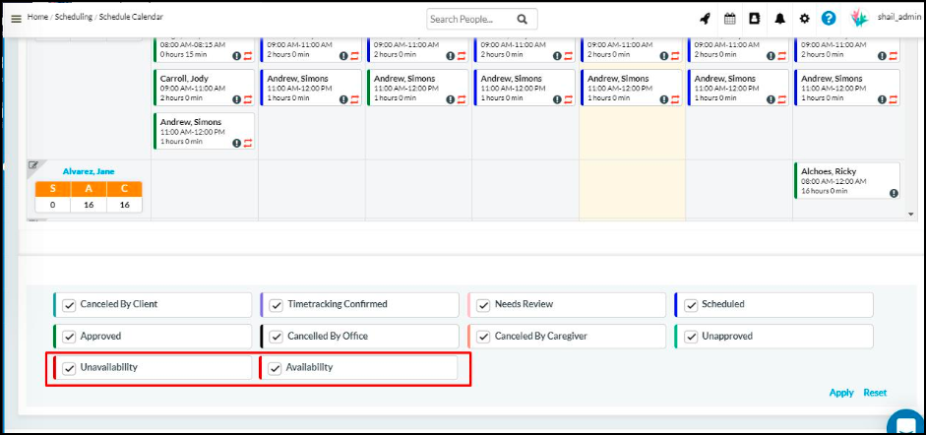Open settings with the gear icon
The width and height of the screenshot is (926, 435).
tap(804, 19)
